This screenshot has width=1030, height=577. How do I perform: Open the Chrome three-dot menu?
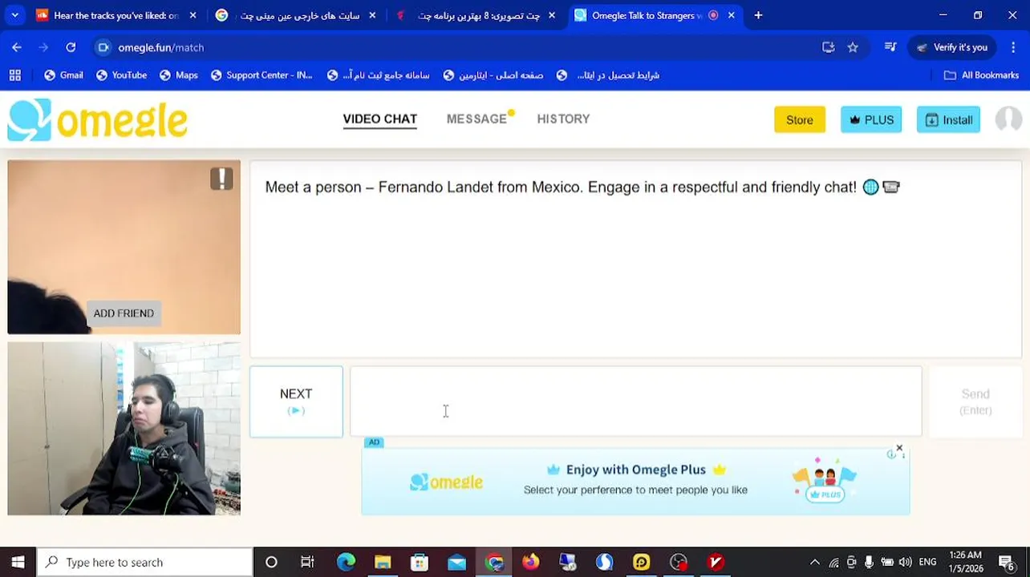pyautogui.click(x=1014, y=47)
